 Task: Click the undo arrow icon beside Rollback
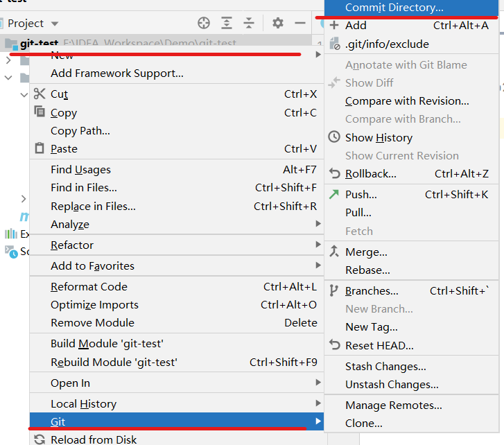334,173
